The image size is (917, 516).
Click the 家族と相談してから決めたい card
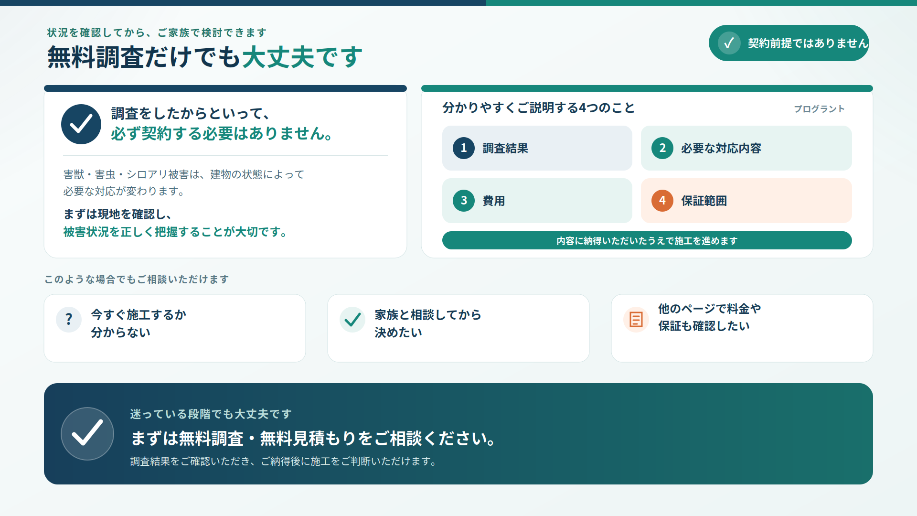(x=458, y=328)
